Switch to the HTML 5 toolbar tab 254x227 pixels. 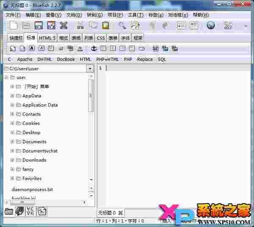coord(47,38)
